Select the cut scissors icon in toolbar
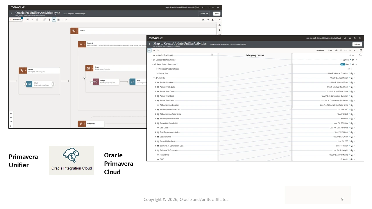The height and width of the screenshot is (209, 372). point(32,19)
